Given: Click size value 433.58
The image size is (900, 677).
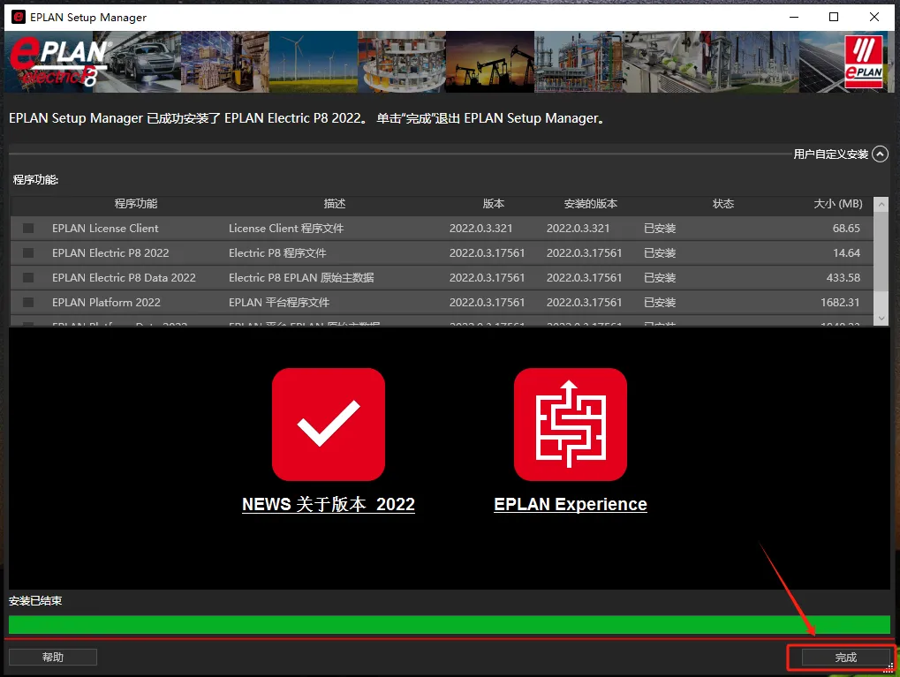Looking at the screenshot, I should click(843, 278).
